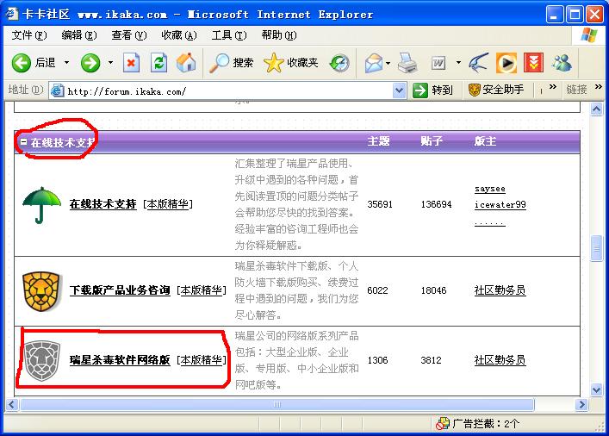Click the grey lion shield forum icon
This screenshot has height=436, width=609.
(41, 360)
